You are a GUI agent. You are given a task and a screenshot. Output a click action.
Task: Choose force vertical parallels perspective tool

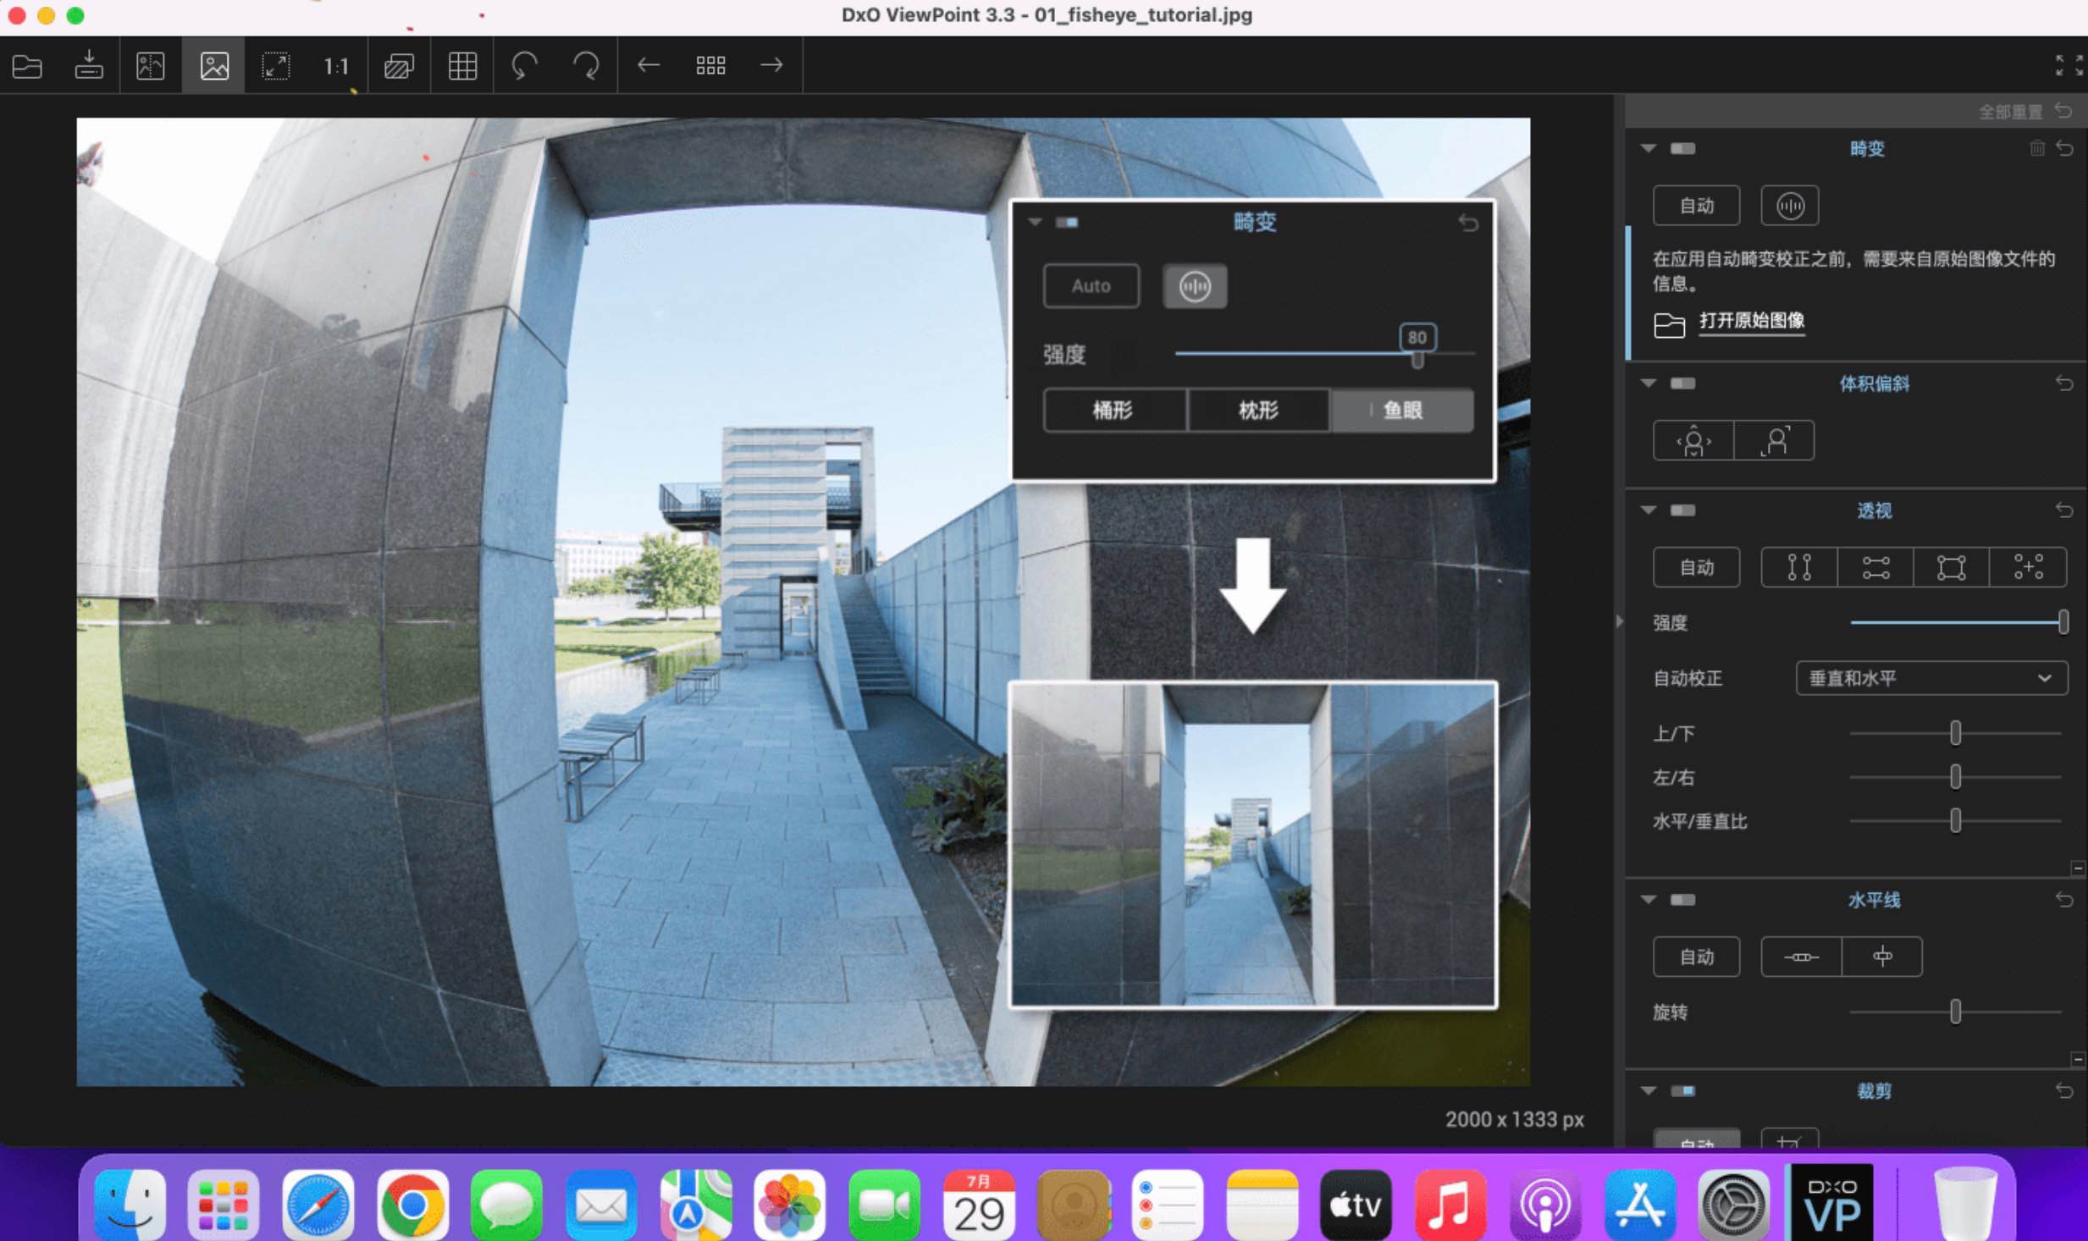coord(1799,567)
